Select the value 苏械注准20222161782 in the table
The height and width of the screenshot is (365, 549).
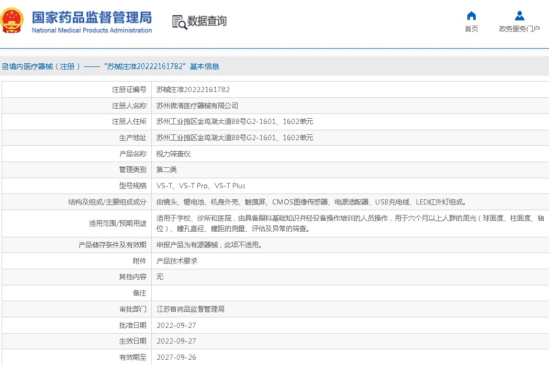[193, 89]
